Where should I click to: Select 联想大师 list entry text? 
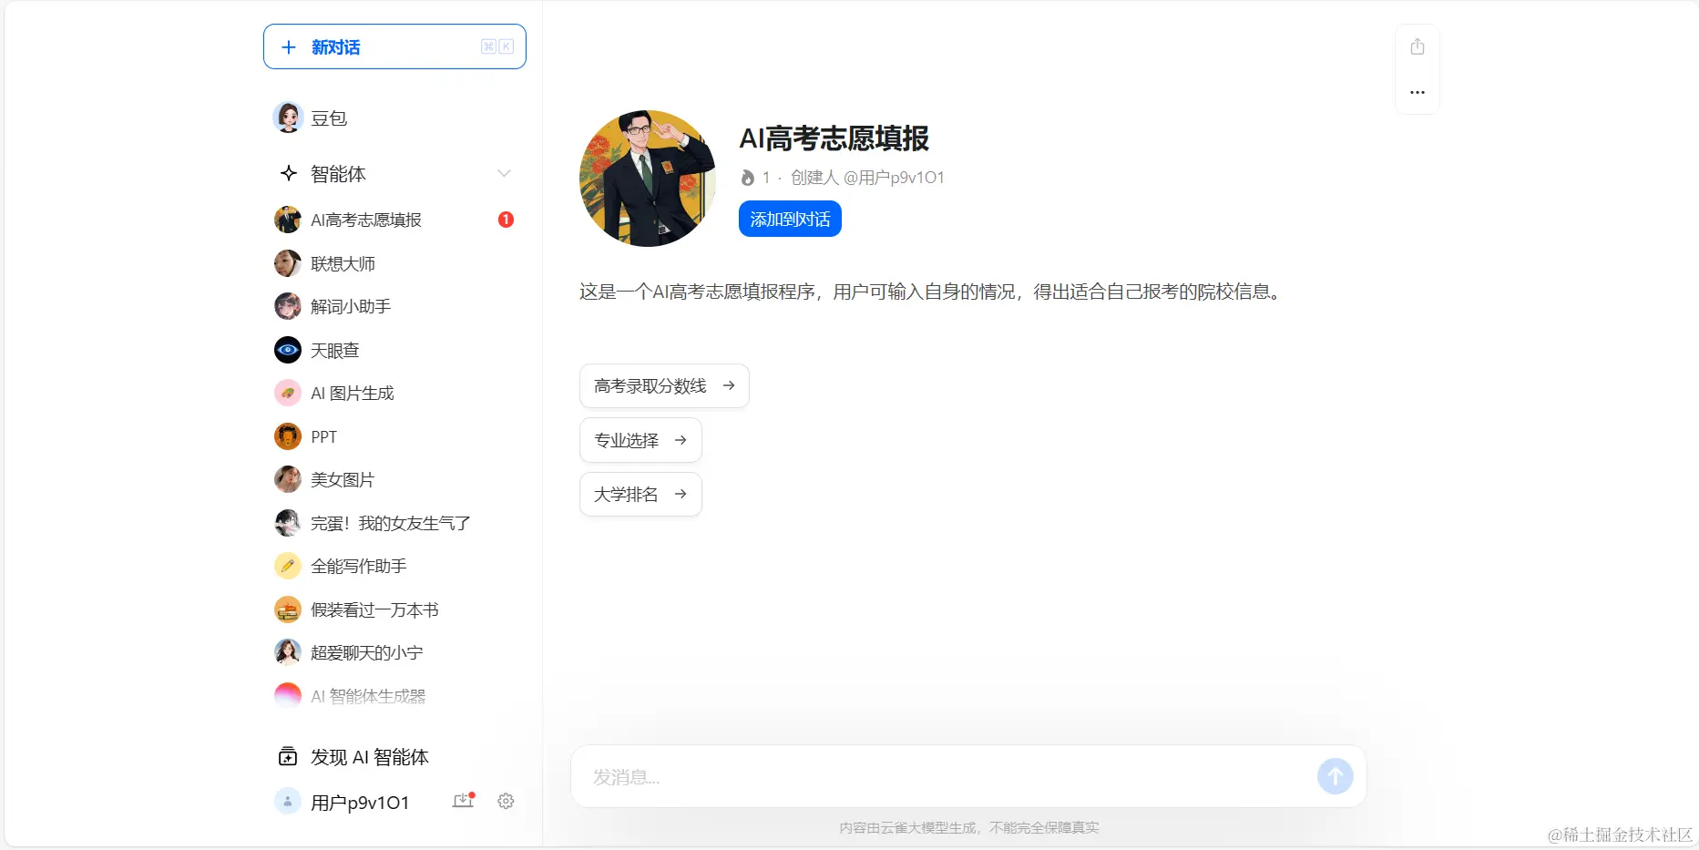(343, 263)
